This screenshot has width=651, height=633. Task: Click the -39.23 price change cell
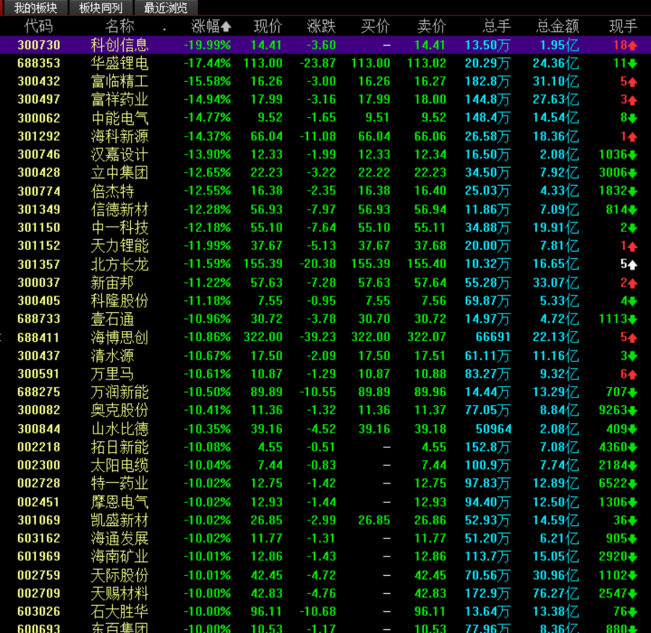click(318, 337)
